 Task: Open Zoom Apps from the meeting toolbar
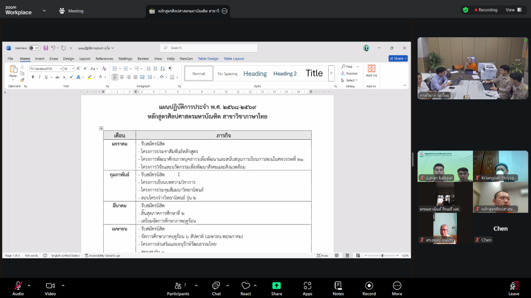308,289
